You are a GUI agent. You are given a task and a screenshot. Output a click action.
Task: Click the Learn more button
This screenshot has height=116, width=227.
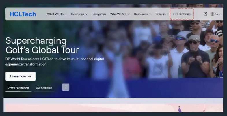[x=21, y=76]
